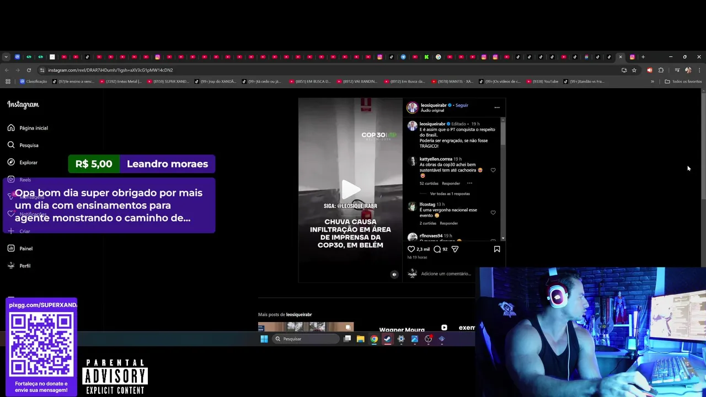Expand Ver todas as 1 respostas
Screen dimensions: 706x397
[450, 194]
